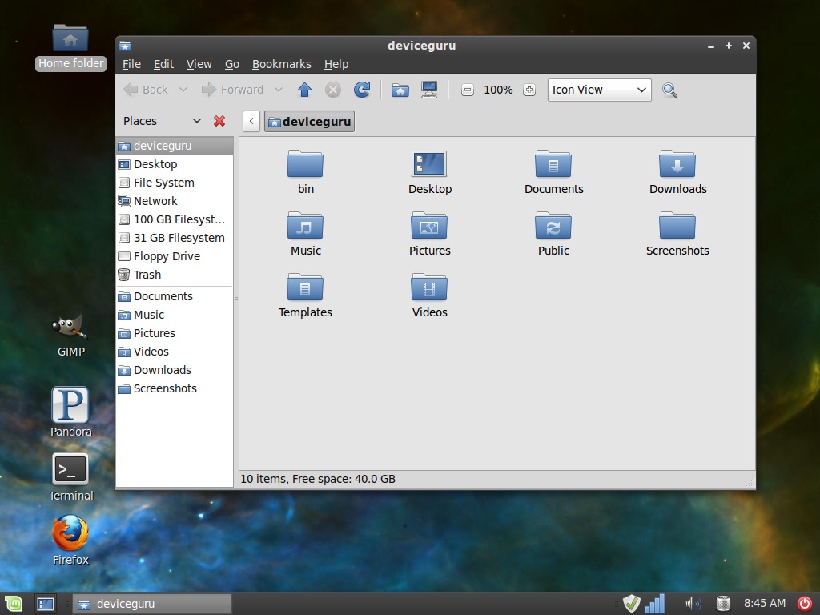Open the Back history dropdown arrow
Viewport: 820px width, 615px height.
coord(183,90)
